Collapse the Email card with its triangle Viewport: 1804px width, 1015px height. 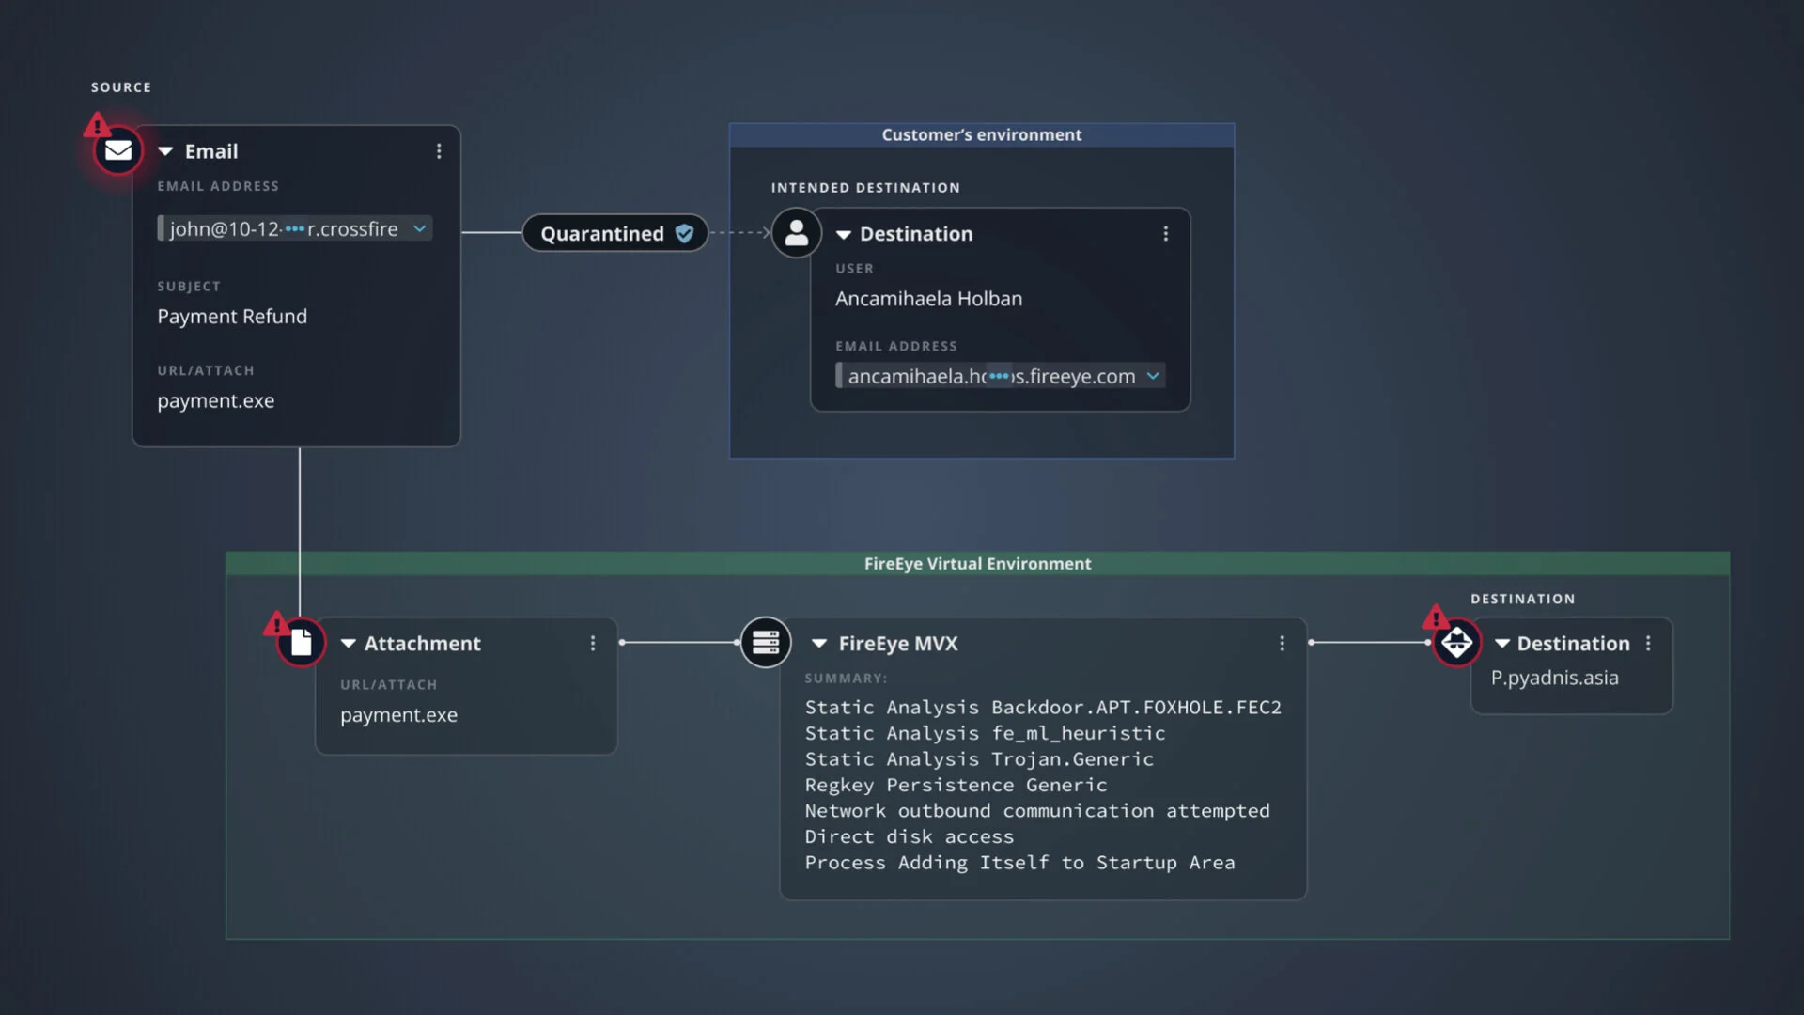point(166,151)
